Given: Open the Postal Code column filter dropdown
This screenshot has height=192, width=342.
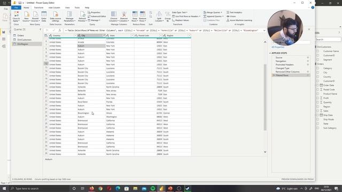Looking at the screenshot, I should pyautogui.click(x=161, y=36).
